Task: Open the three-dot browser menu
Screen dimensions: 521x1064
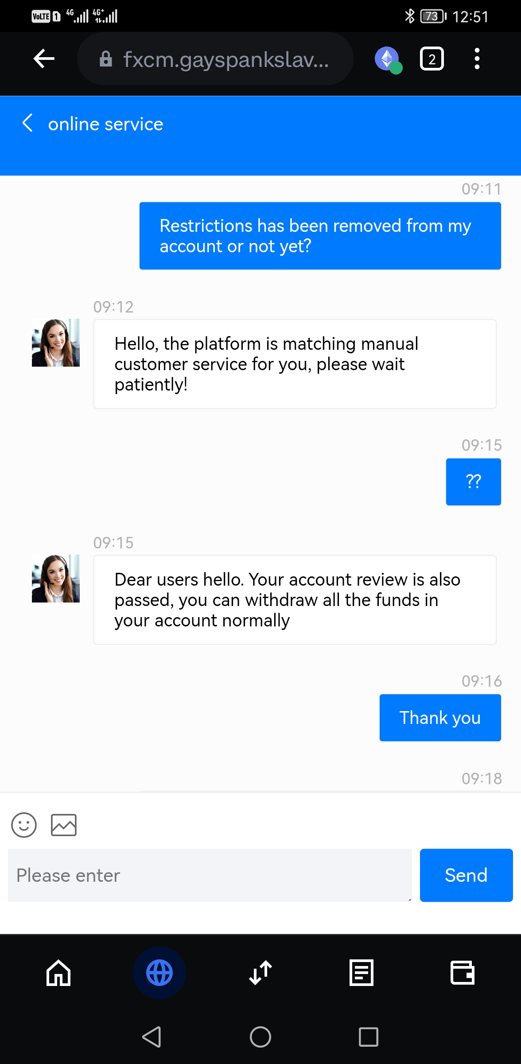Action: (477, 59)
